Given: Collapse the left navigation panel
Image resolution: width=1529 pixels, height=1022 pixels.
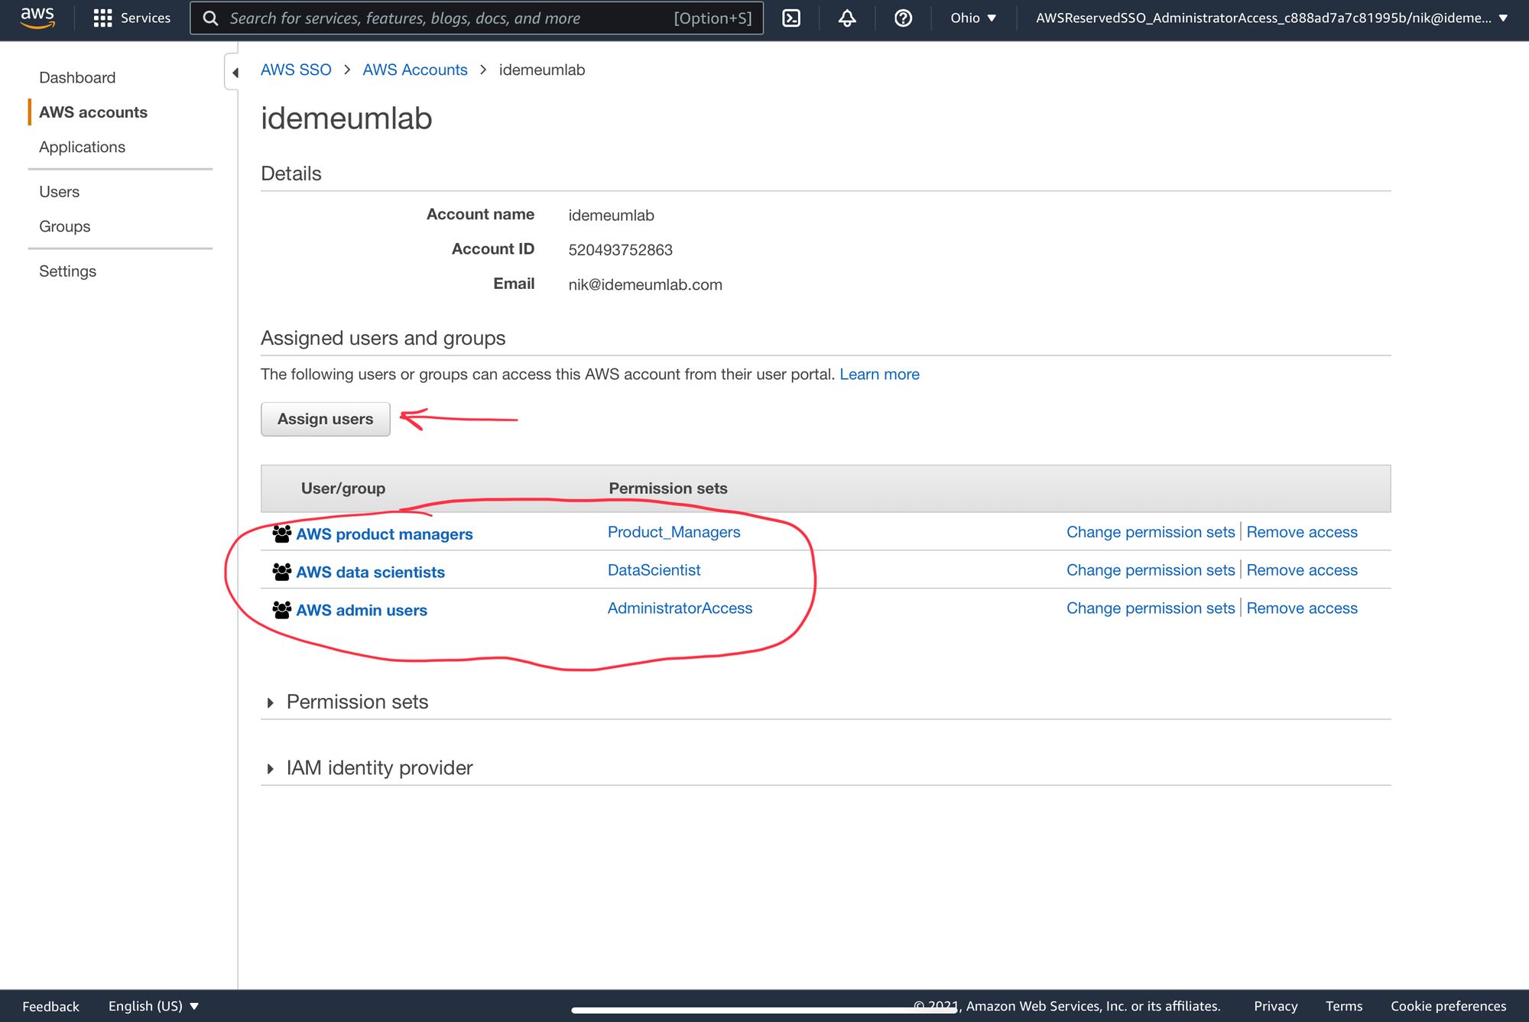Looking at the screenshot, I should 233,73.
